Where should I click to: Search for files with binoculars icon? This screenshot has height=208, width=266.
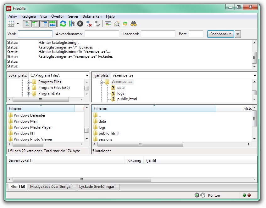[x=134, y=24]
